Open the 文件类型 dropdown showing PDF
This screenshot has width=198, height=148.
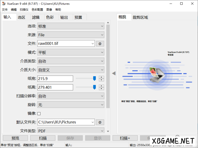coord(71,131)
